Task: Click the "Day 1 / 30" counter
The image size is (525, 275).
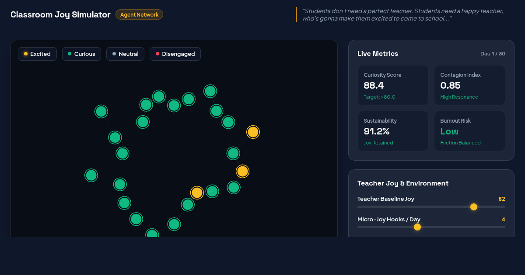Action: click(493, 54)
